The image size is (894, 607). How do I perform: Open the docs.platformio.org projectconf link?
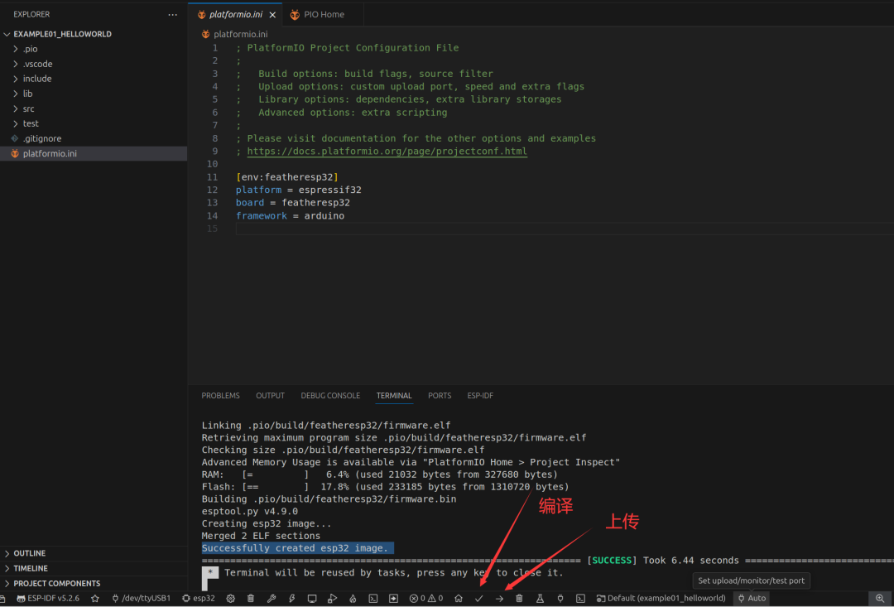(x=387, y=152)
